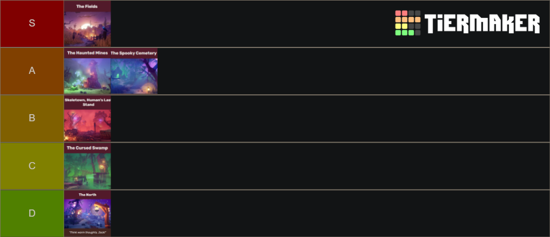Screen dimensions: 550x237
Task: Select the red S tier label
Action: 32,23
